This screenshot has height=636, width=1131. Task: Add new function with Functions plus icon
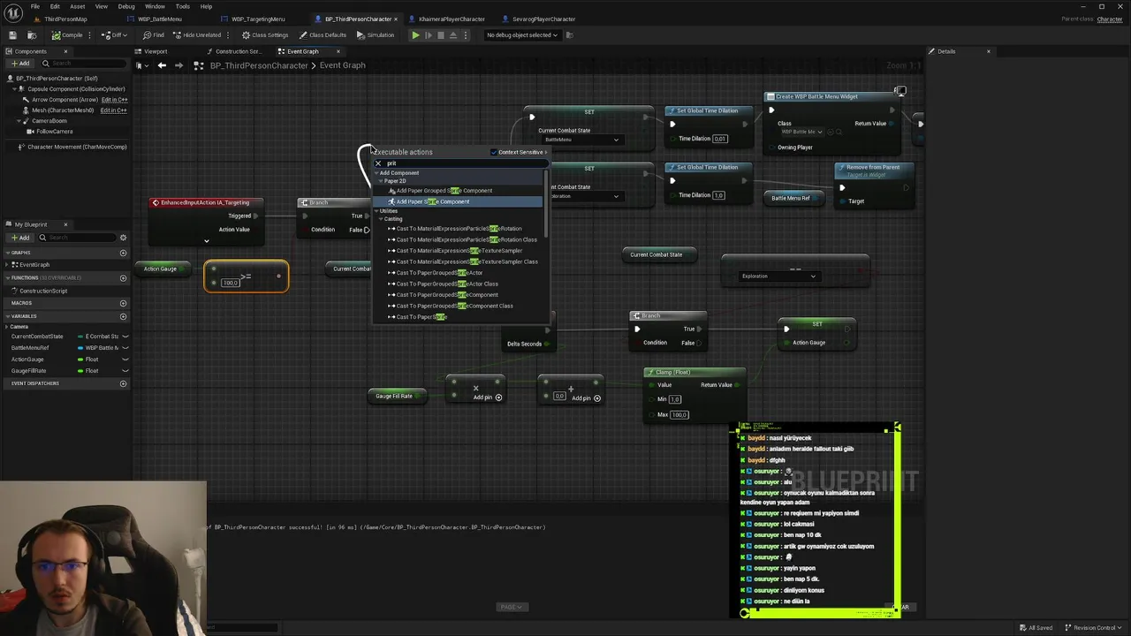point(123,277)
